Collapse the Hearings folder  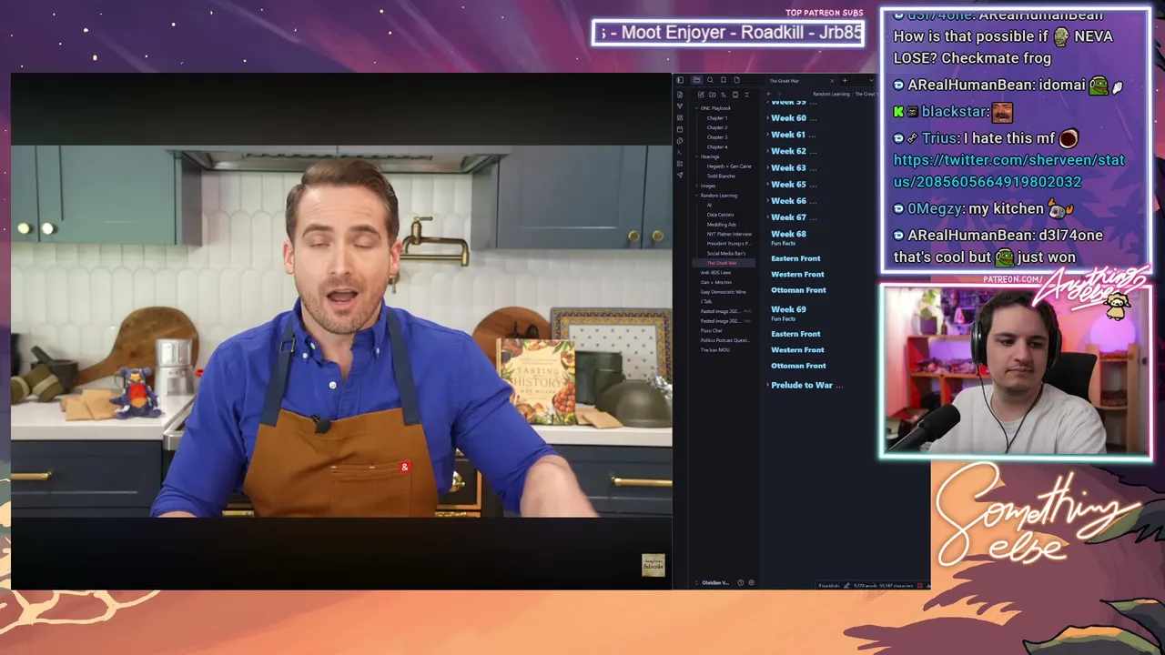(x=696, y=156)
